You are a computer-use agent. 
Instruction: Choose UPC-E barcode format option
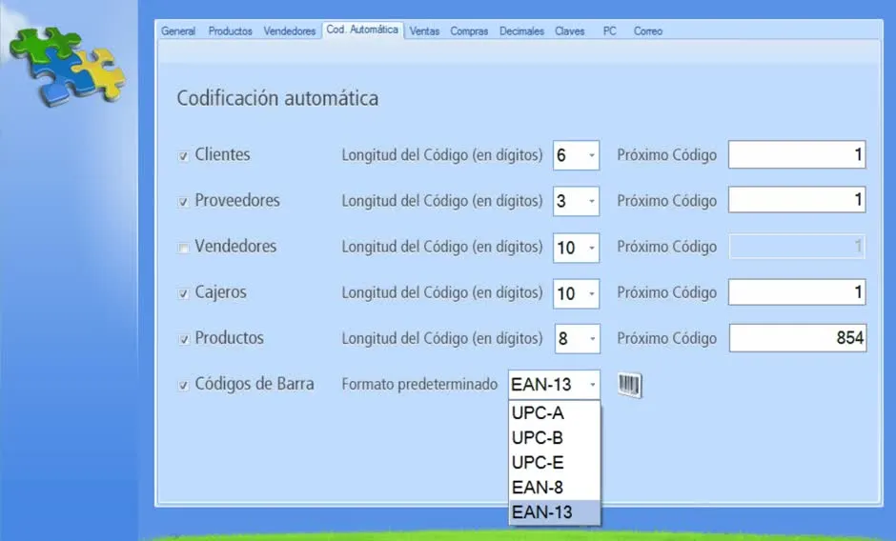555,462
